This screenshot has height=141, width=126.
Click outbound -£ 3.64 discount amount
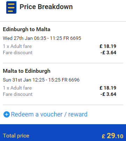(x=108, y=52)
